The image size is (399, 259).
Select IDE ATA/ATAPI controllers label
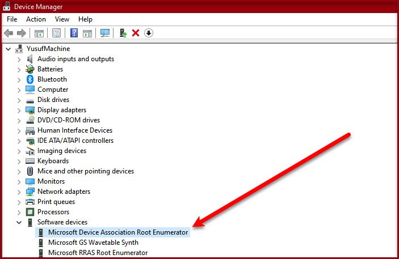point(75,141)
